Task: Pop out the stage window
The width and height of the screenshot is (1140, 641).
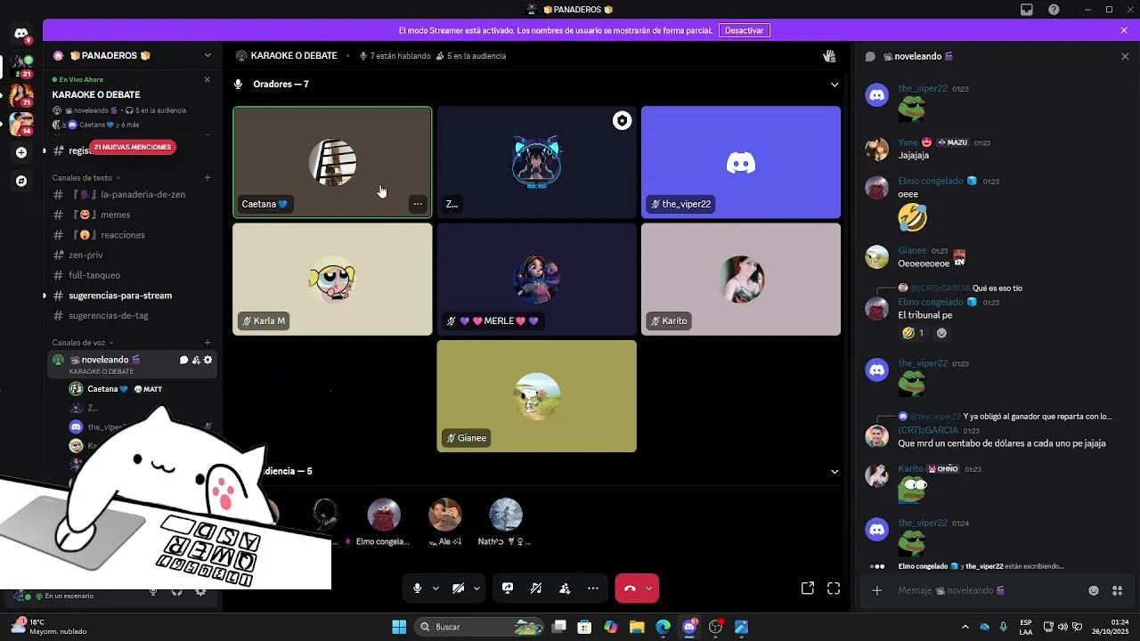Action: pos(808,588)
